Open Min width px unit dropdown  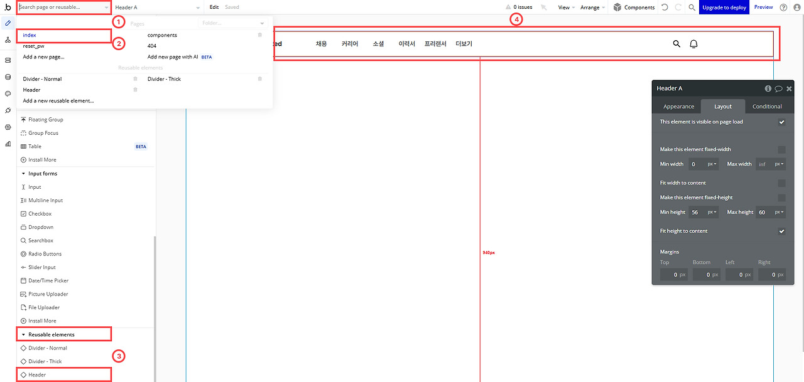[x=712, y=164]
